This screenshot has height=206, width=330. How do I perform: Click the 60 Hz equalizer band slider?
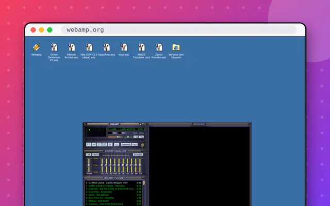pyautogui.click(x=102, y=165)
